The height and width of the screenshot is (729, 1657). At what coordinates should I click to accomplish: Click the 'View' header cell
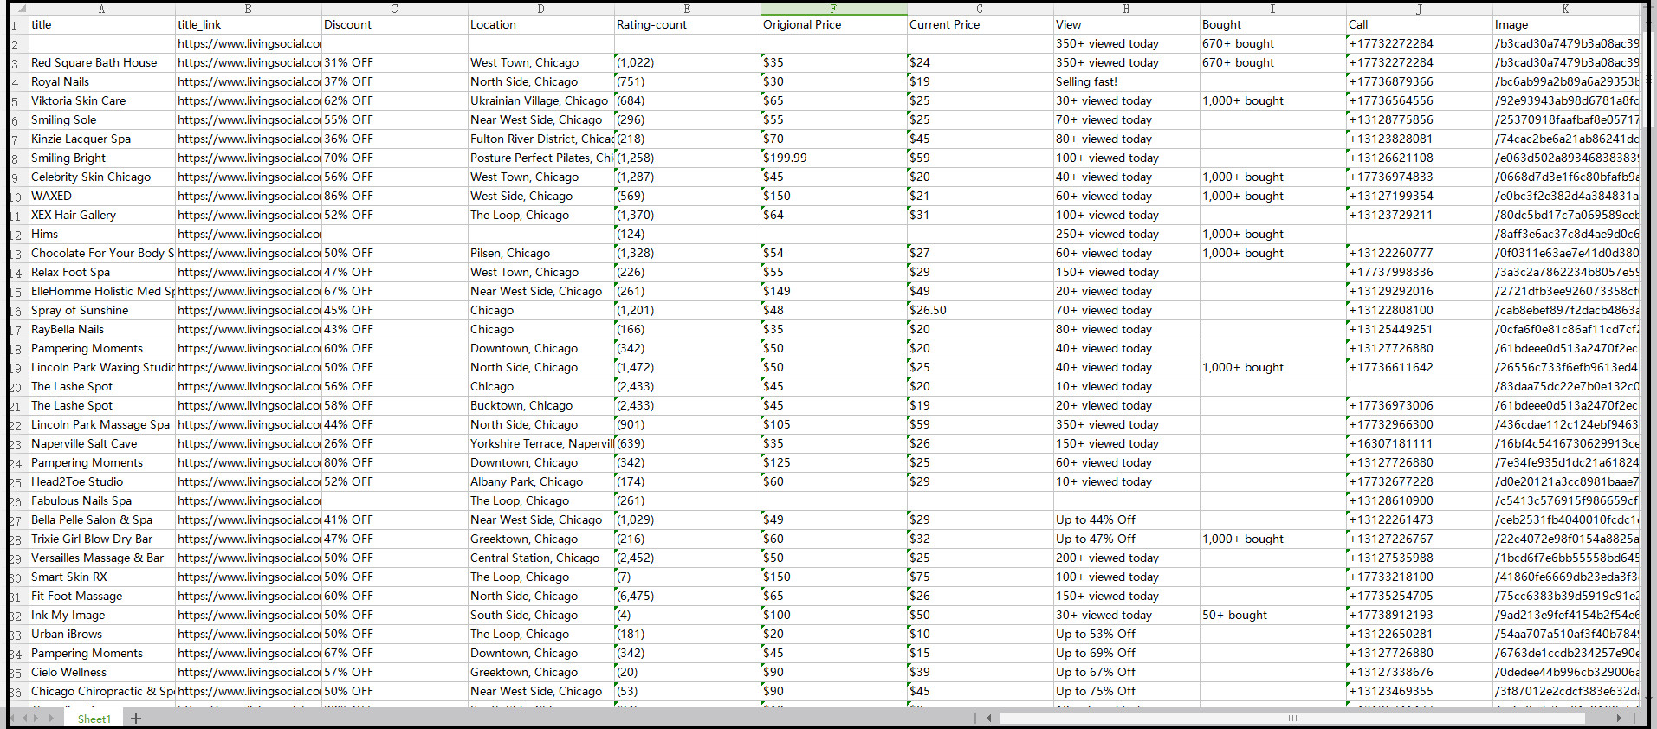(1126, 25)
